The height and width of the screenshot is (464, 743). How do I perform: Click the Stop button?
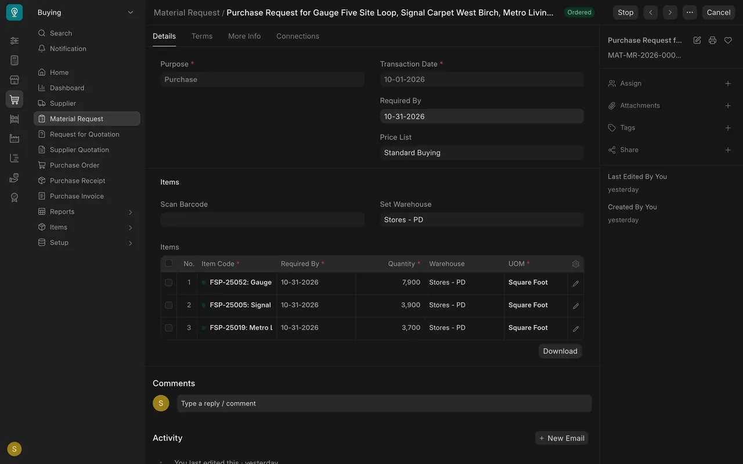(x=626, y=12)
